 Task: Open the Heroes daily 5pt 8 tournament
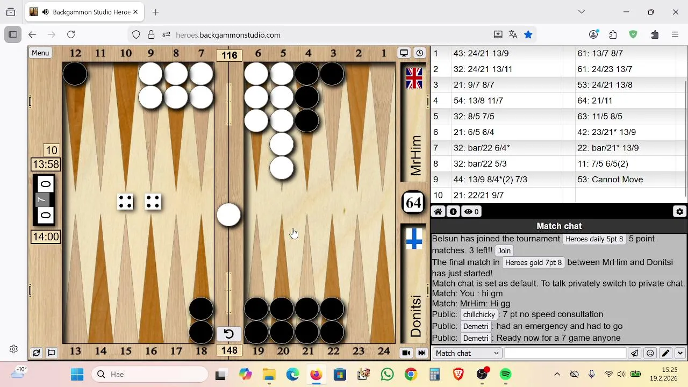point(594,239)
